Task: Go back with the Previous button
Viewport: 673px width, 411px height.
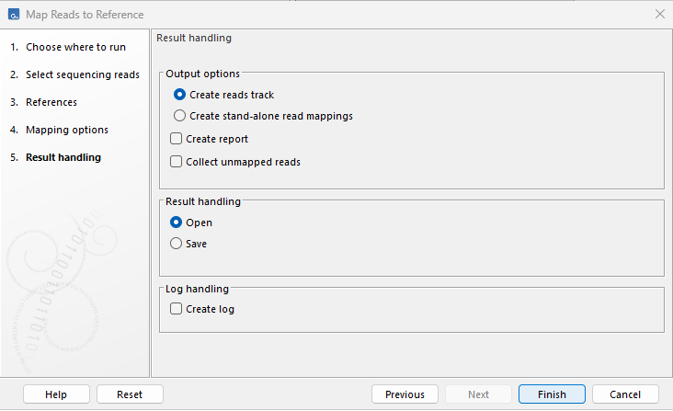Action: (405, 394)
